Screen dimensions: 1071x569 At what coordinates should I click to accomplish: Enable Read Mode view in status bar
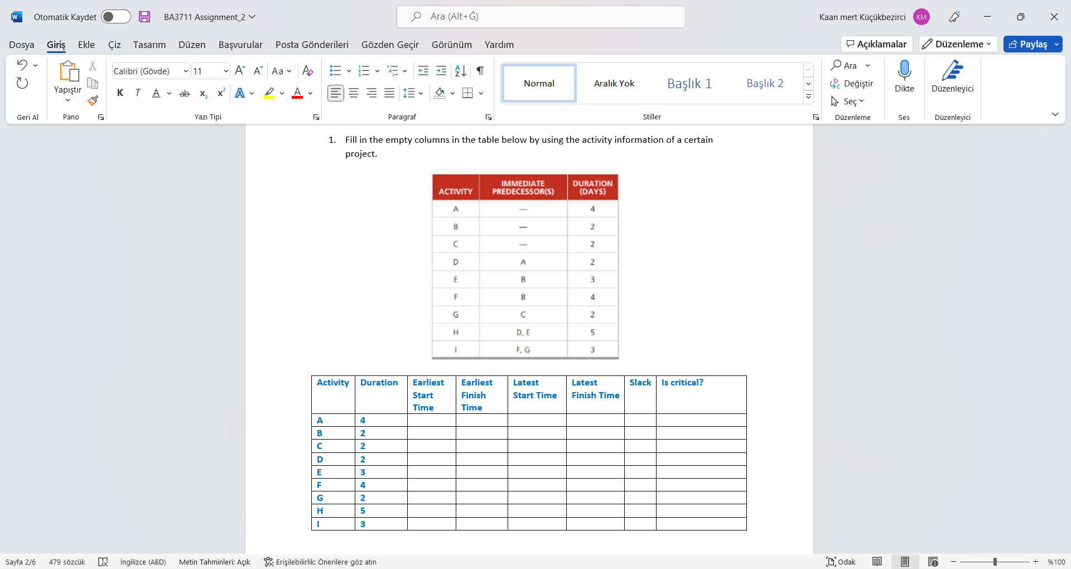[x=878, y=562]
